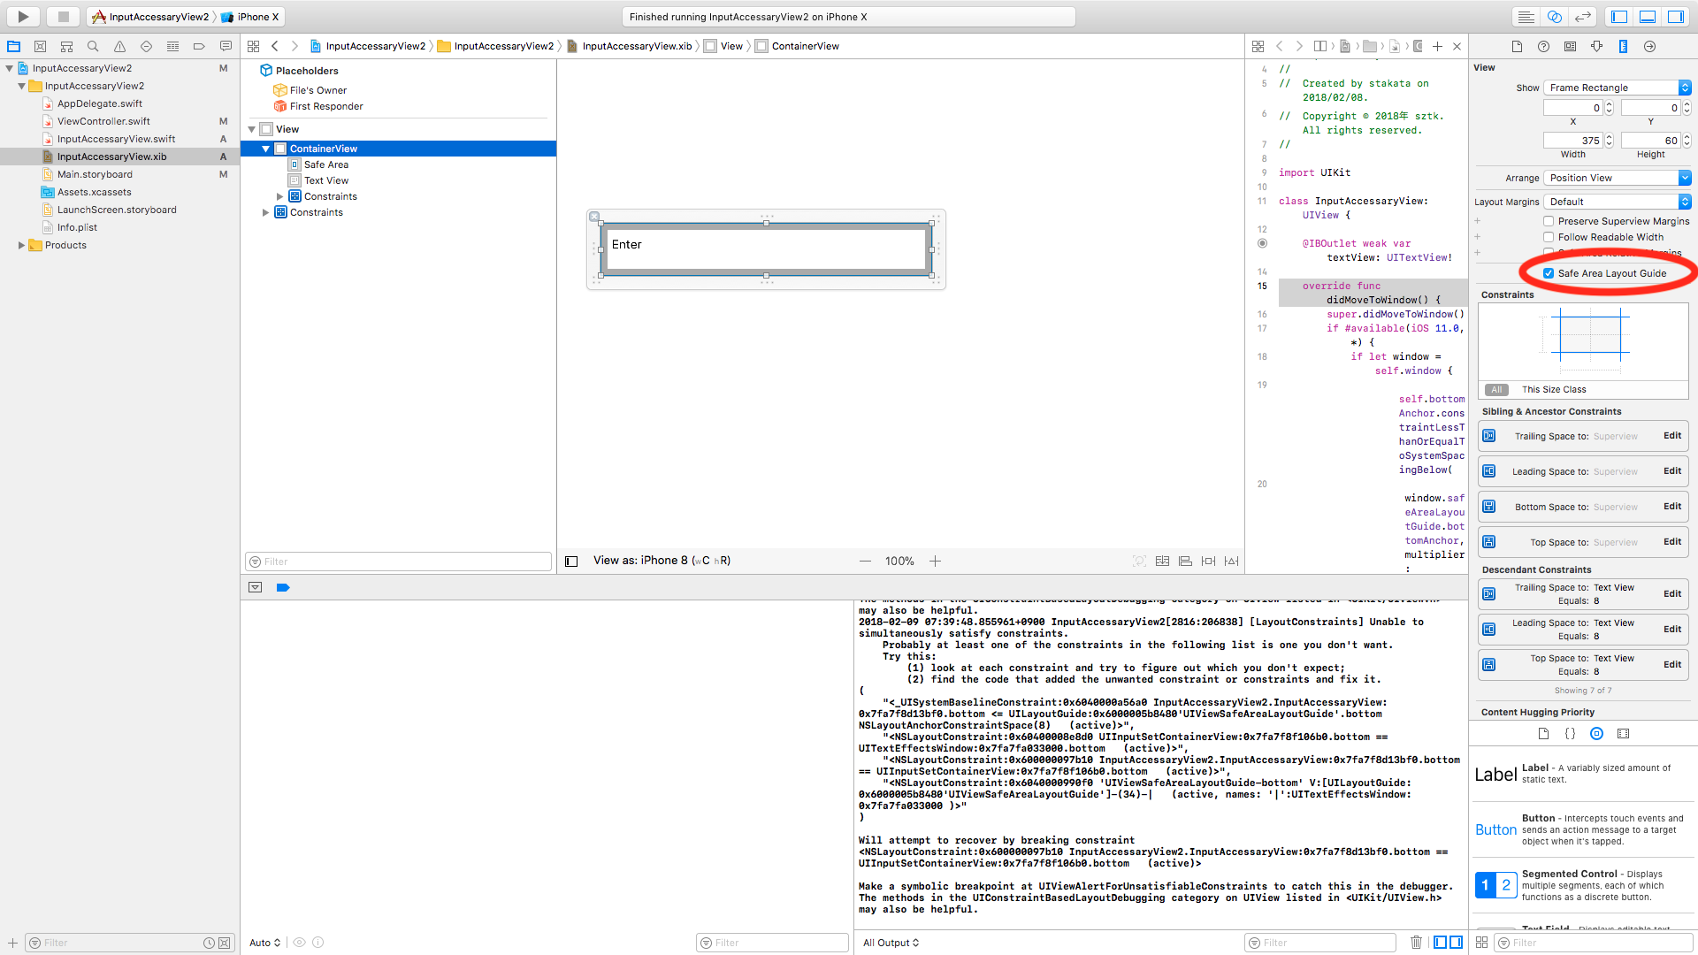Open the Object library tab
Screen dimensions: 1698x955
coord(1596,733)
